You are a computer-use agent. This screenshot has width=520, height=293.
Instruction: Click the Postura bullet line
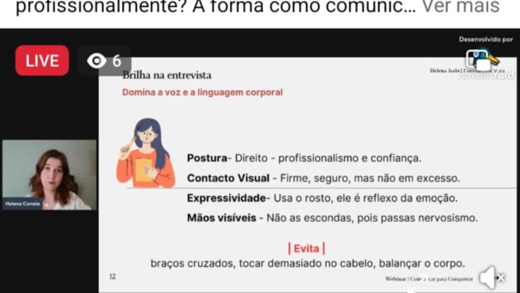tap(304, 158)
